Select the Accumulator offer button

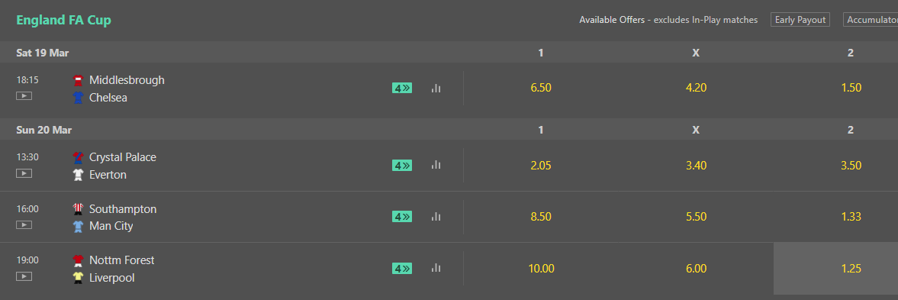871,20
